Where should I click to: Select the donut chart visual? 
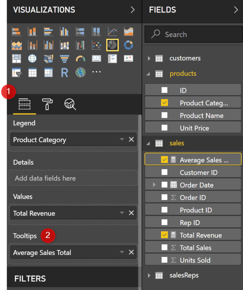(x=128, y=45)
